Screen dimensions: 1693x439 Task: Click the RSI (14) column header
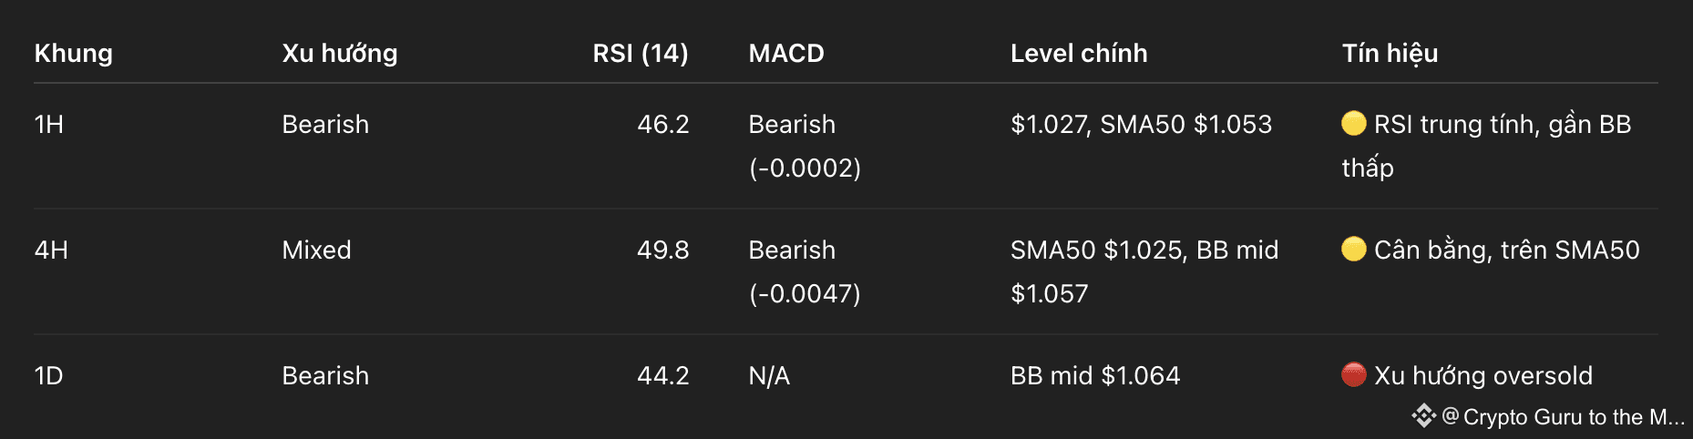(640, 53)
